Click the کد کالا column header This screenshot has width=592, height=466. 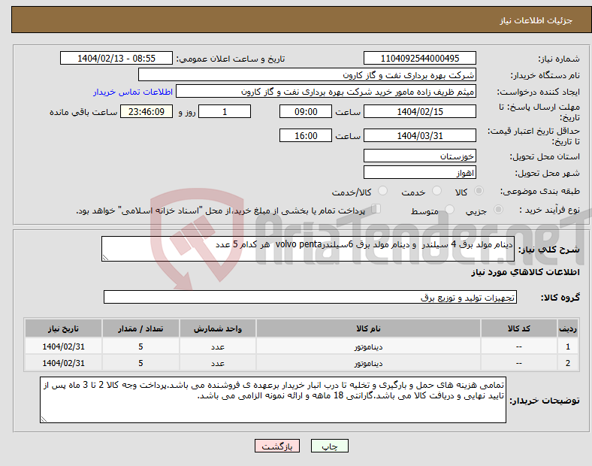(x=519, y=328)
